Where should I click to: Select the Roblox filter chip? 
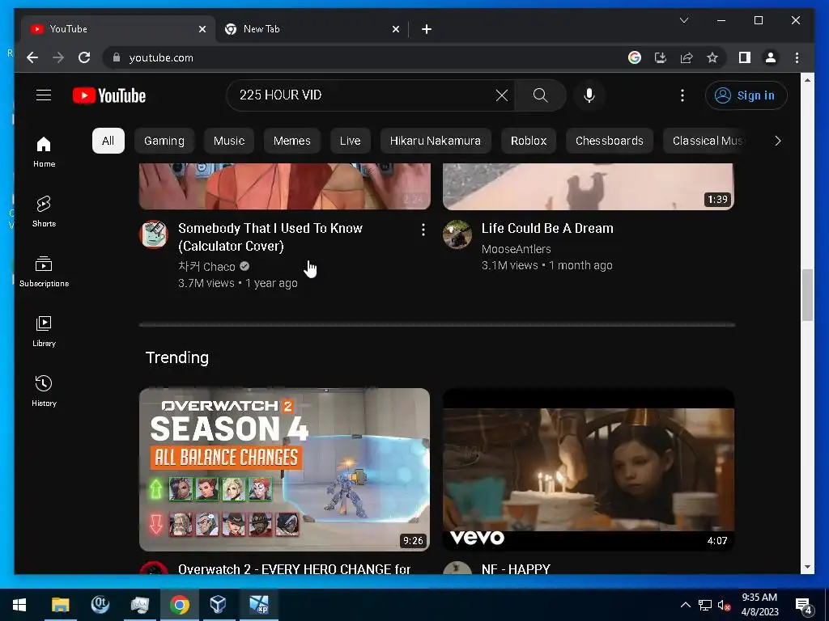pyautogui.click(x=529, y=141)
